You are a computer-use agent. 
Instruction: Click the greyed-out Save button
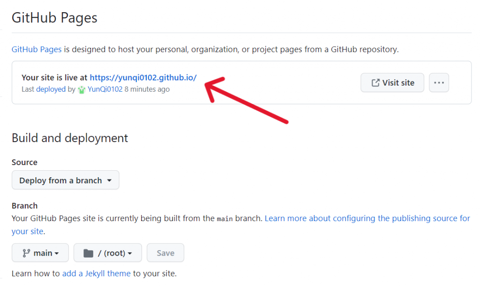(165, 253)
